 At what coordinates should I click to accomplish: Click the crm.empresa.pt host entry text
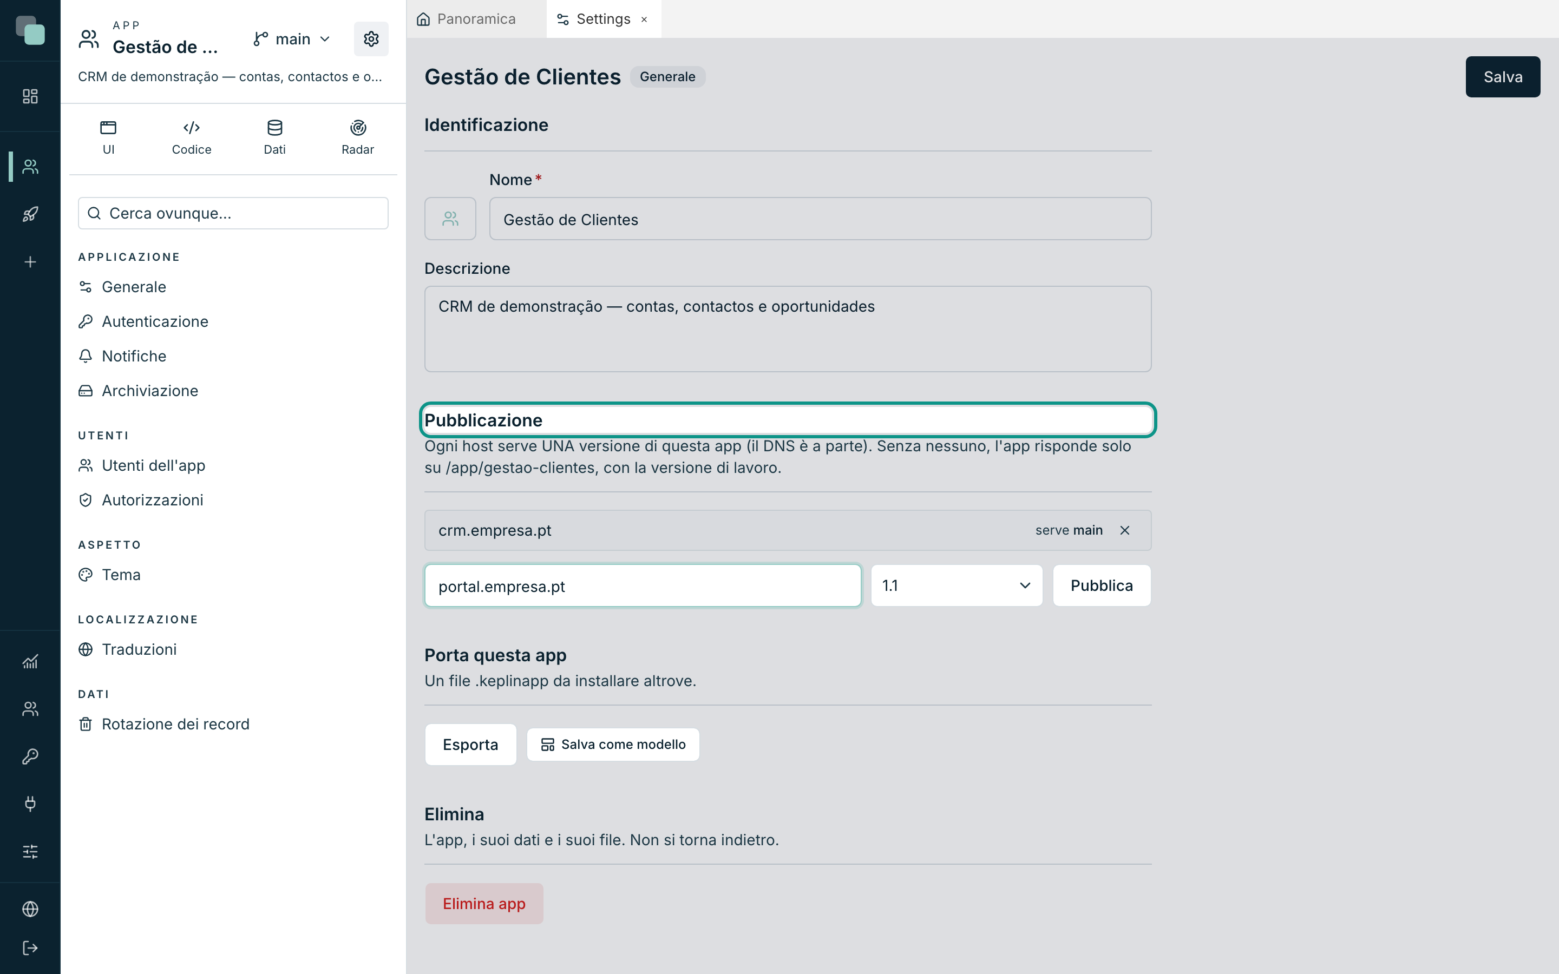click(495, 530)
